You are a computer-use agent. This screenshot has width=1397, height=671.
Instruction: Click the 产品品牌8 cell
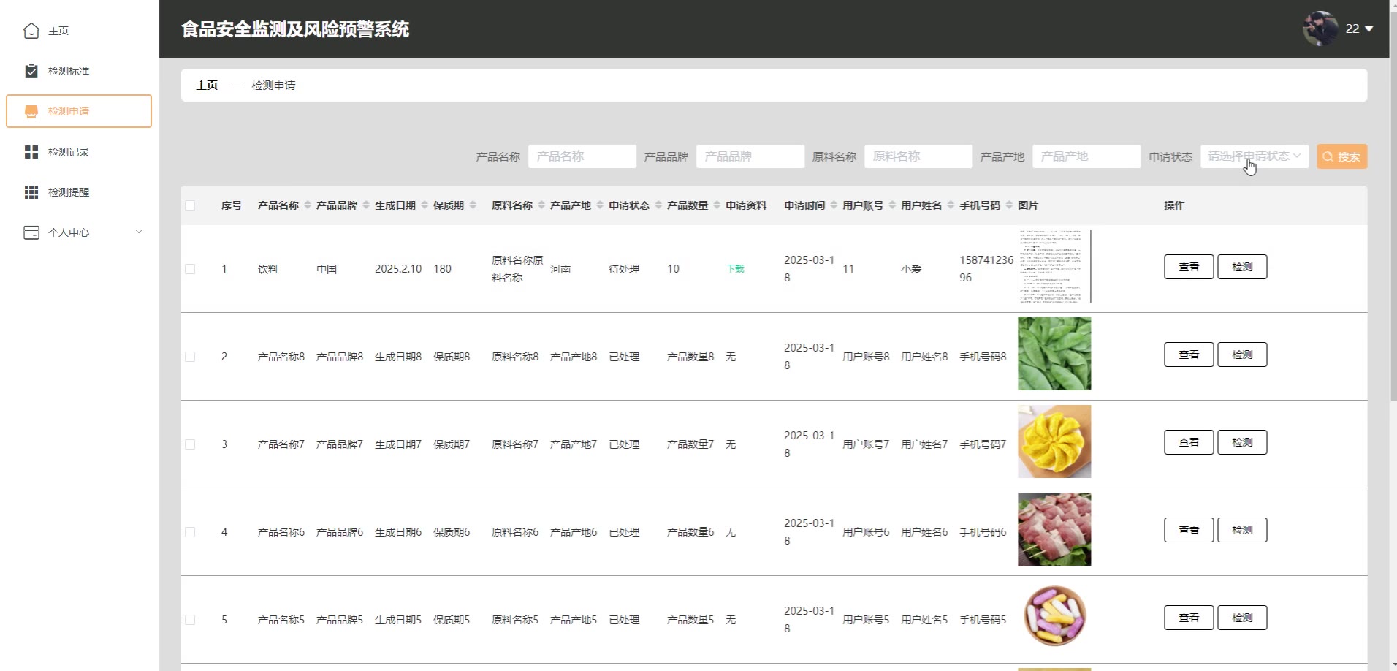[340, 357]
